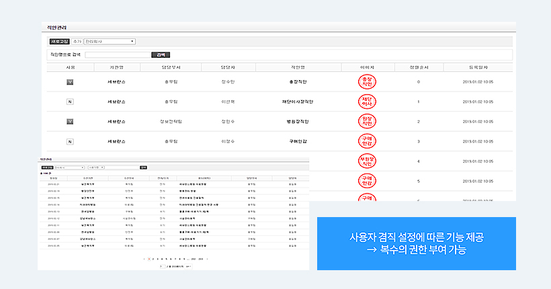Click the 등록일자 column header
The height and width of the screenshot is (289, 551).
point(478,67)
